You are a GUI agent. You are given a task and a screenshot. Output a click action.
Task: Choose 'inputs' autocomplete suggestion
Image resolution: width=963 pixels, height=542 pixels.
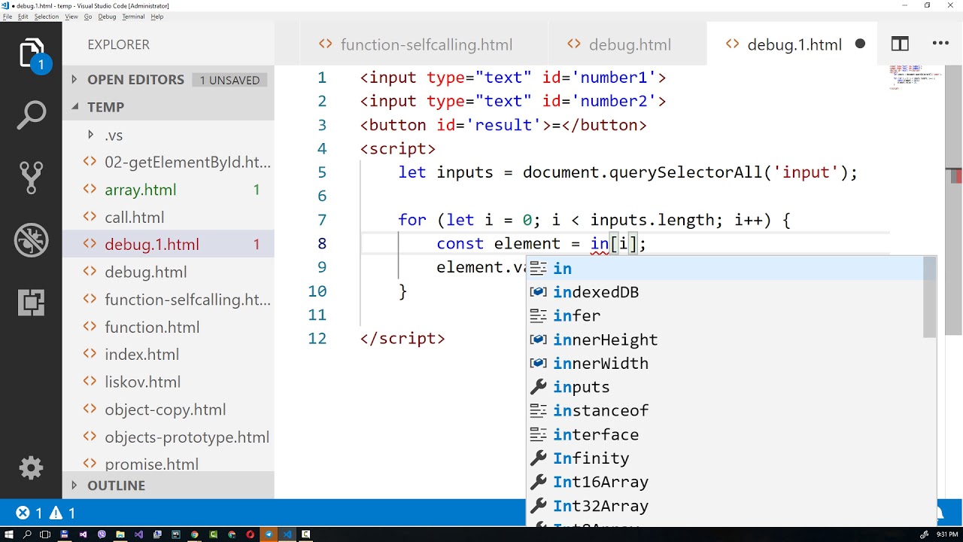[725, 387]
